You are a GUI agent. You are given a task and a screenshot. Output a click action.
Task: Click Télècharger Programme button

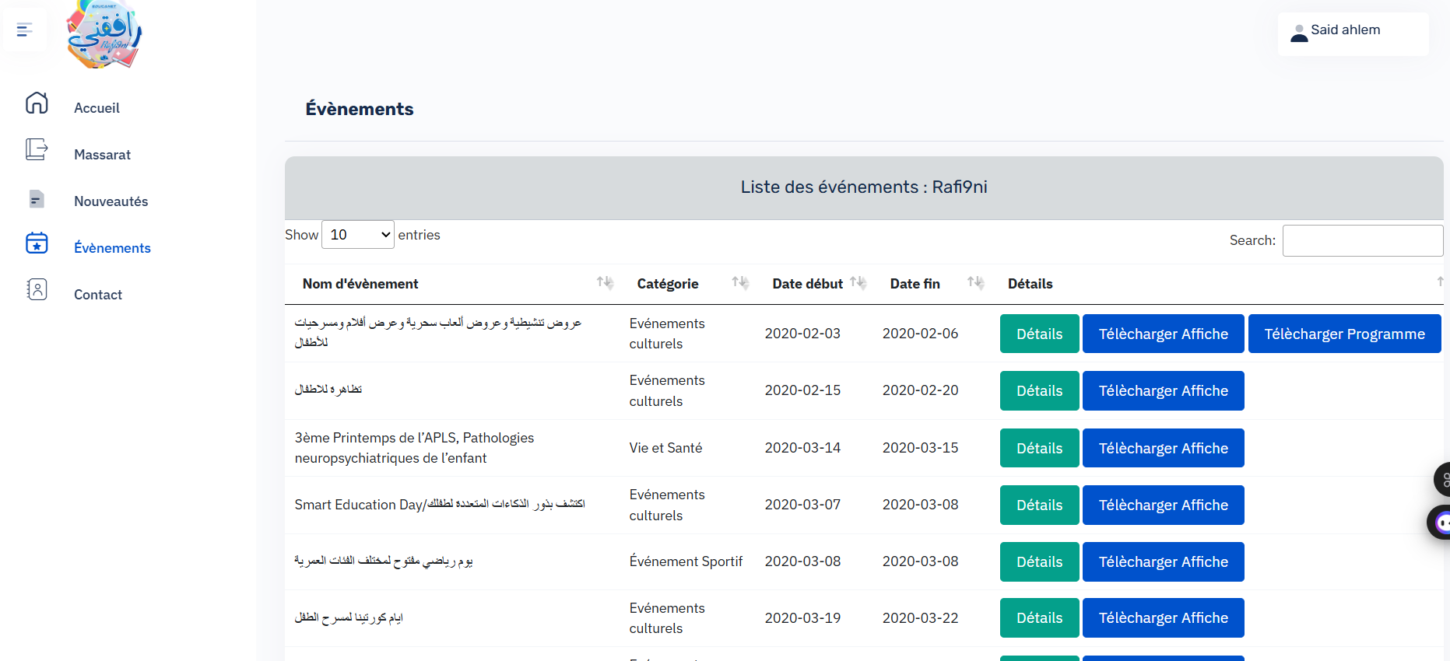[x=1344, y=334]
